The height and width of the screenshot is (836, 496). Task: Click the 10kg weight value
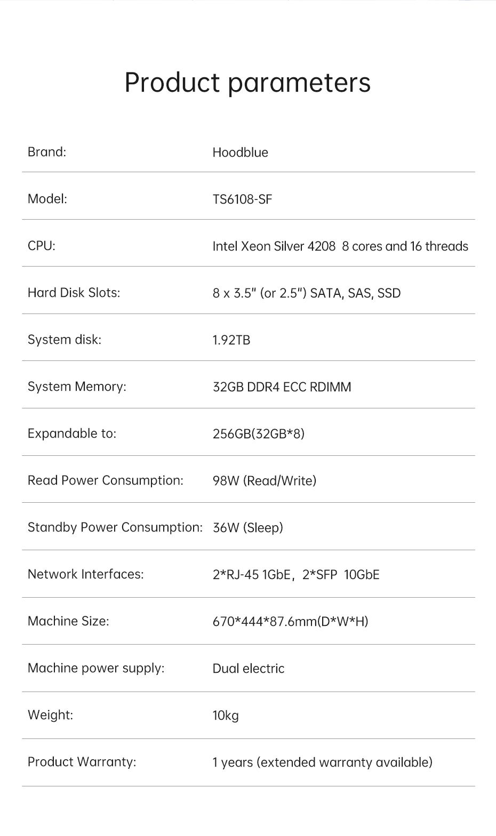point(225,716)
